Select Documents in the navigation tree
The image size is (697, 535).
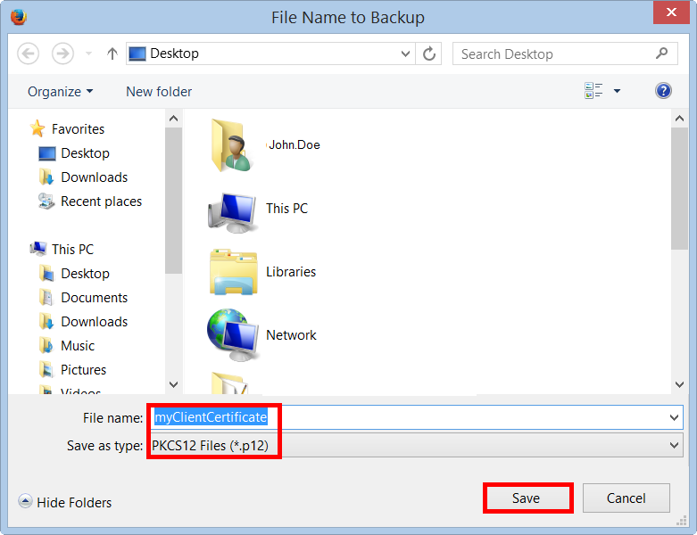coord(94,298)
